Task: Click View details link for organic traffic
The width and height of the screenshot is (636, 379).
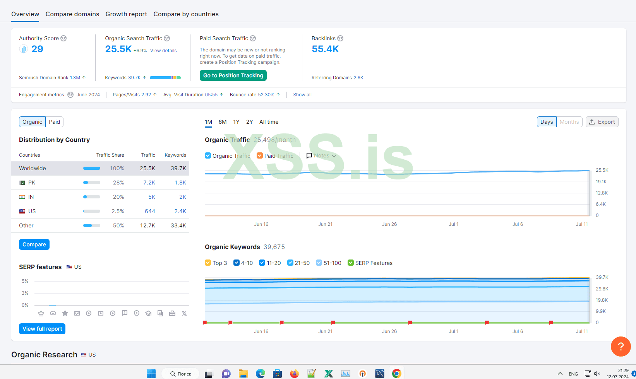Action: (x=163, y=51)
